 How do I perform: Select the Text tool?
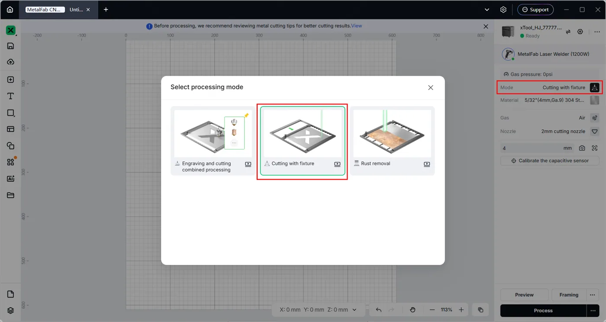click(x=11, y=96)
